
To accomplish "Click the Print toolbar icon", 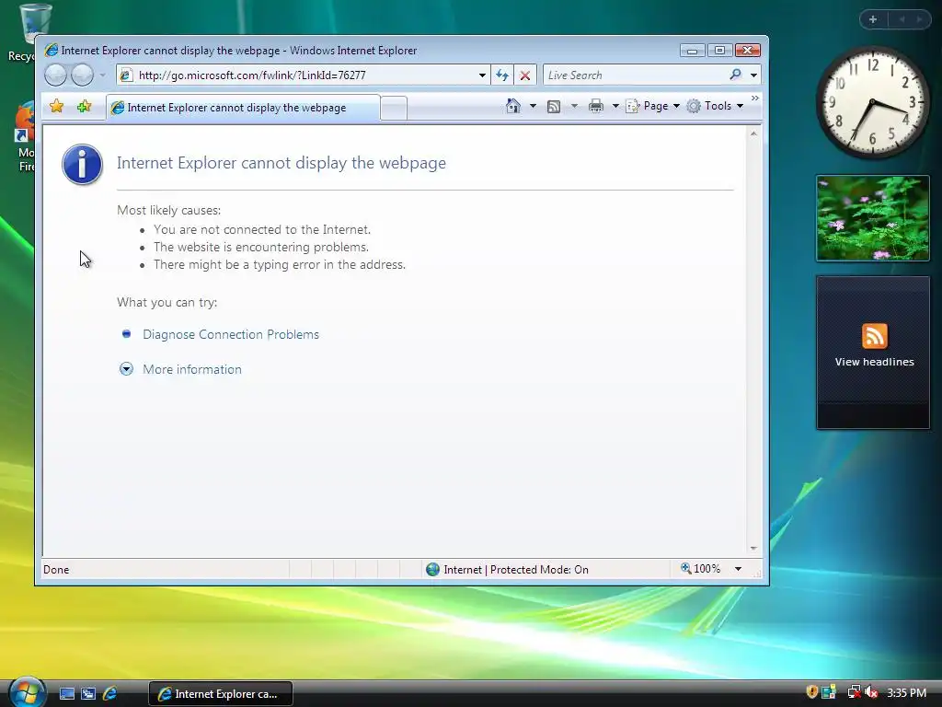I will 596,107.
